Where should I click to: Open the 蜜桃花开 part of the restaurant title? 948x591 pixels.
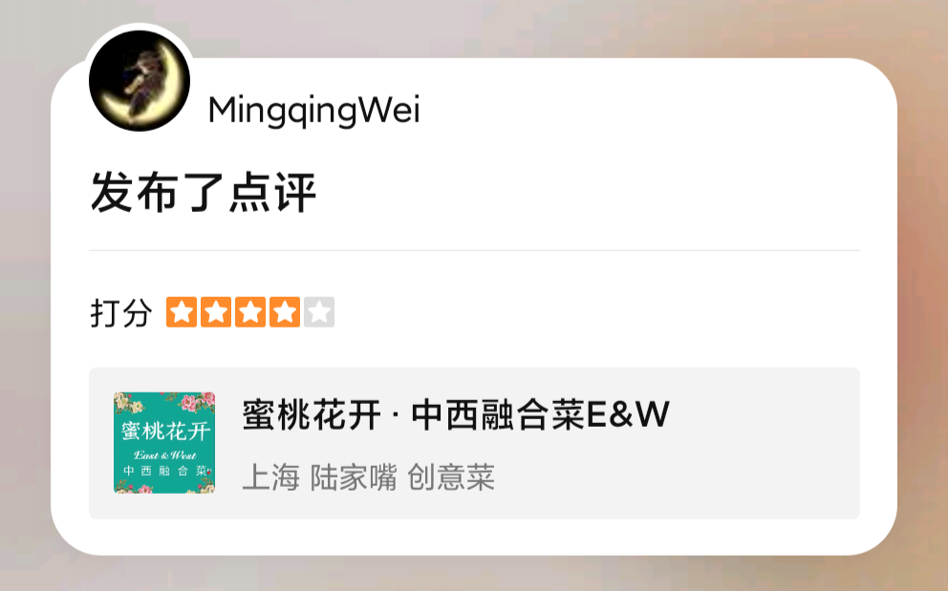coord(312,415)
